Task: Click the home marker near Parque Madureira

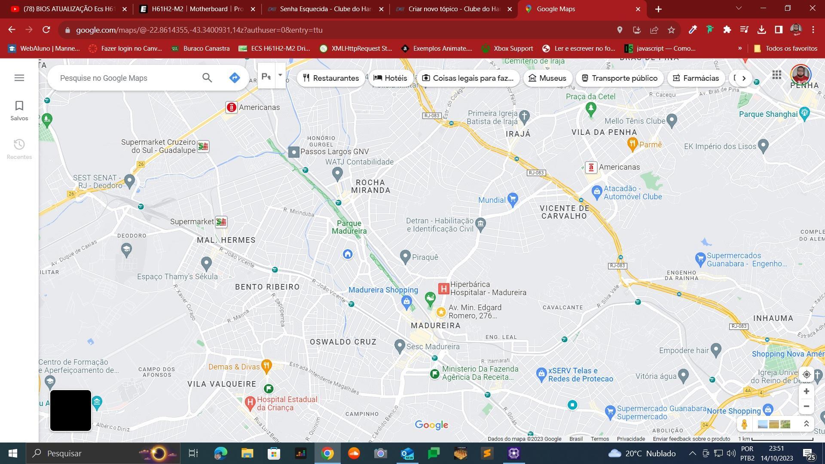Action: click(x=348, y=254)
